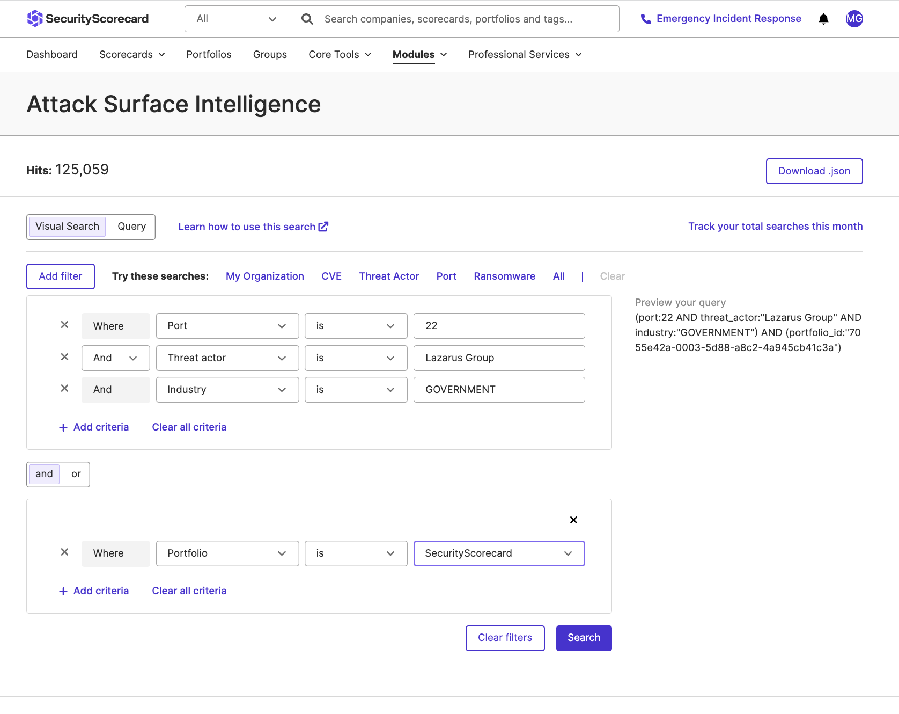Click plus icon in Portfolio filter group
The image size is (899, 714).
click(63, 591)
